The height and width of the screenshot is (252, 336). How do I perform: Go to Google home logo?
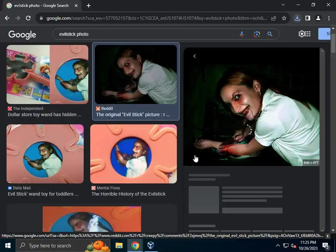tap(22, 34)
